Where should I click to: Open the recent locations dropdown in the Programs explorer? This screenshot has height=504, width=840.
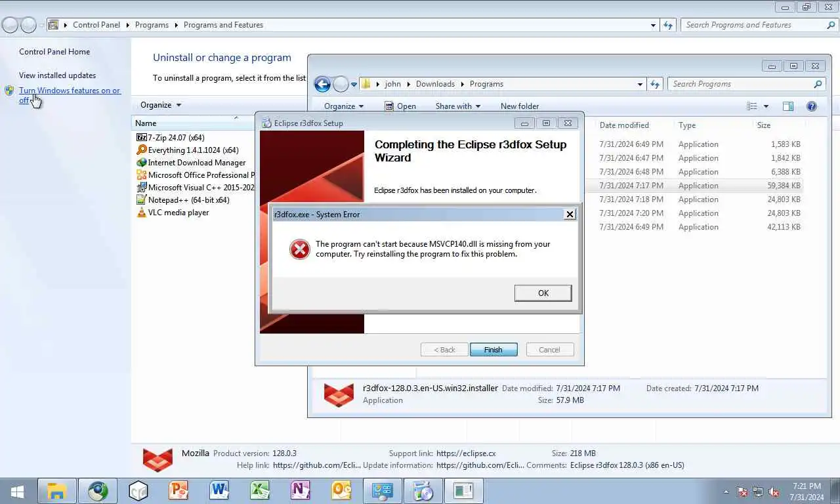coord(354,85)
